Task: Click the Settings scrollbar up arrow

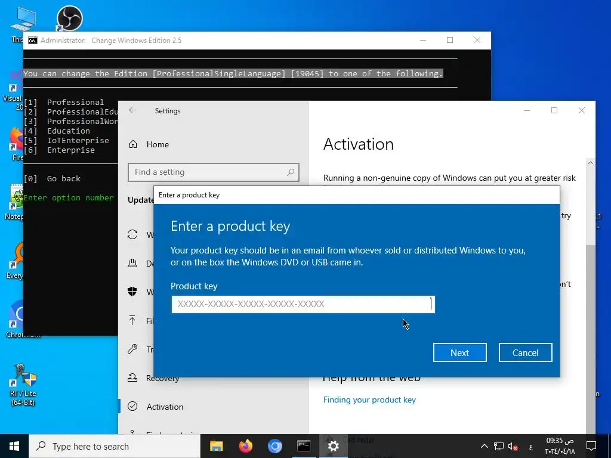Action: pyautogui.click(x=590, y=163)
